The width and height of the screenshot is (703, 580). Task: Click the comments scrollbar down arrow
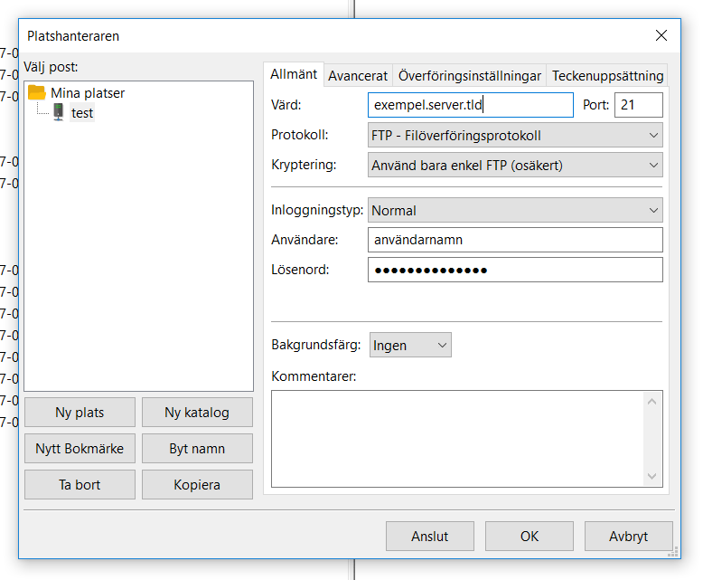[x=651, y=476]
